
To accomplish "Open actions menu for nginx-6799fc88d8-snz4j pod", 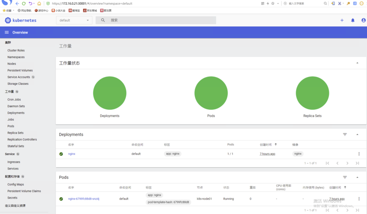I will click(x=359, y=199).
